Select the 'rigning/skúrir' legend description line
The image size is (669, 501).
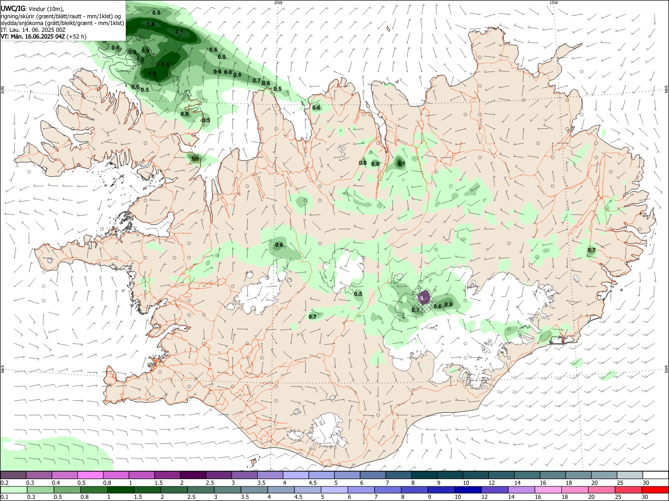pos(61,16)
